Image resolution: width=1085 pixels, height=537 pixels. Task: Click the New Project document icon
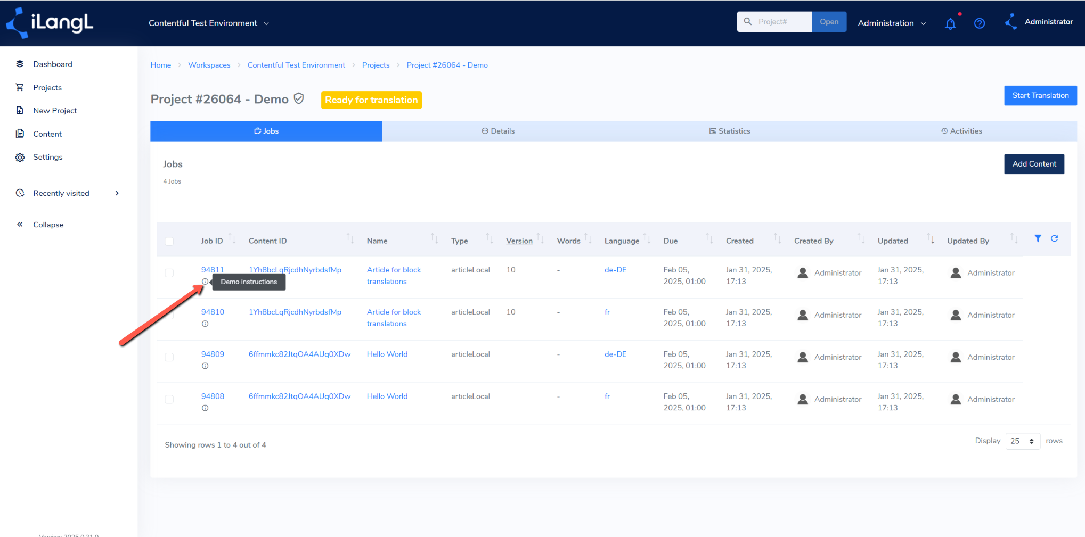tap(20, 111)
